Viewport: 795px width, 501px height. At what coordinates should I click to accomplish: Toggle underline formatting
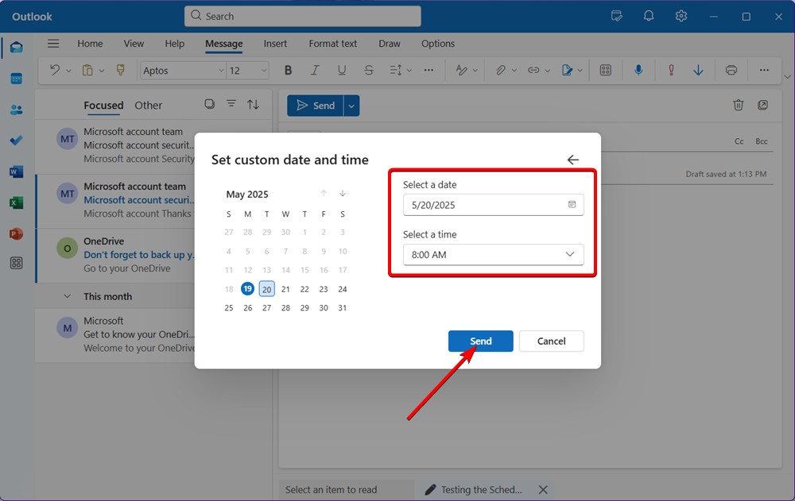[x=342, y=70]
